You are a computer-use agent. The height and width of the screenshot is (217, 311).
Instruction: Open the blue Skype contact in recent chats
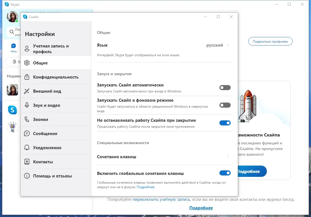(x=12, y=110)
